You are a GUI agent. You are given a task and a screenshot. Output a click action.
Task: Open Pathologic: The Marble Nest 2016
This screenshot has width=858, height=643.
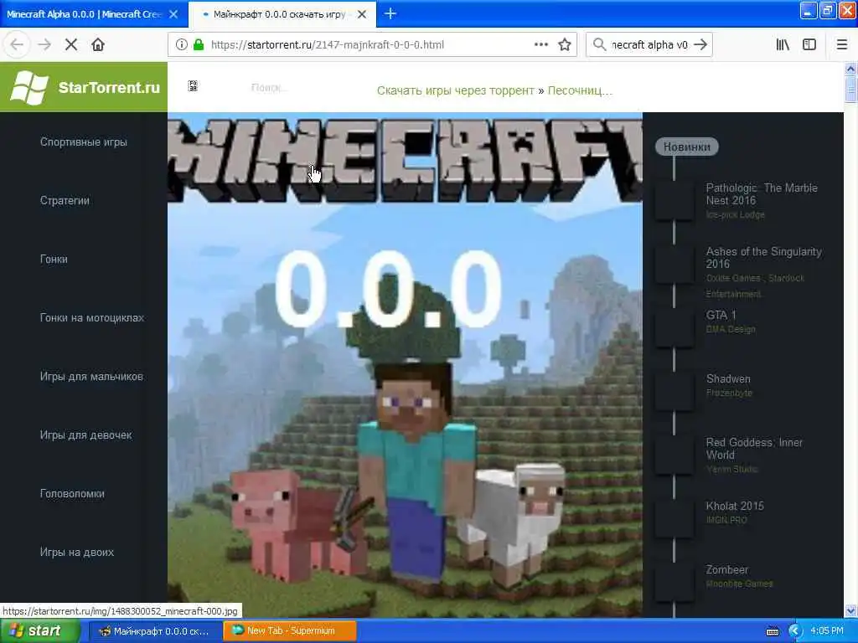[x=761, y=194]
